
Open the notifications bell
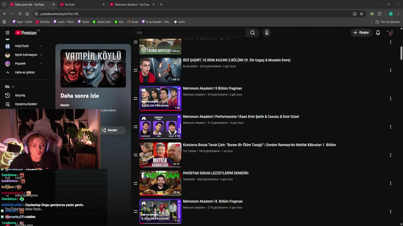point(378,33)
